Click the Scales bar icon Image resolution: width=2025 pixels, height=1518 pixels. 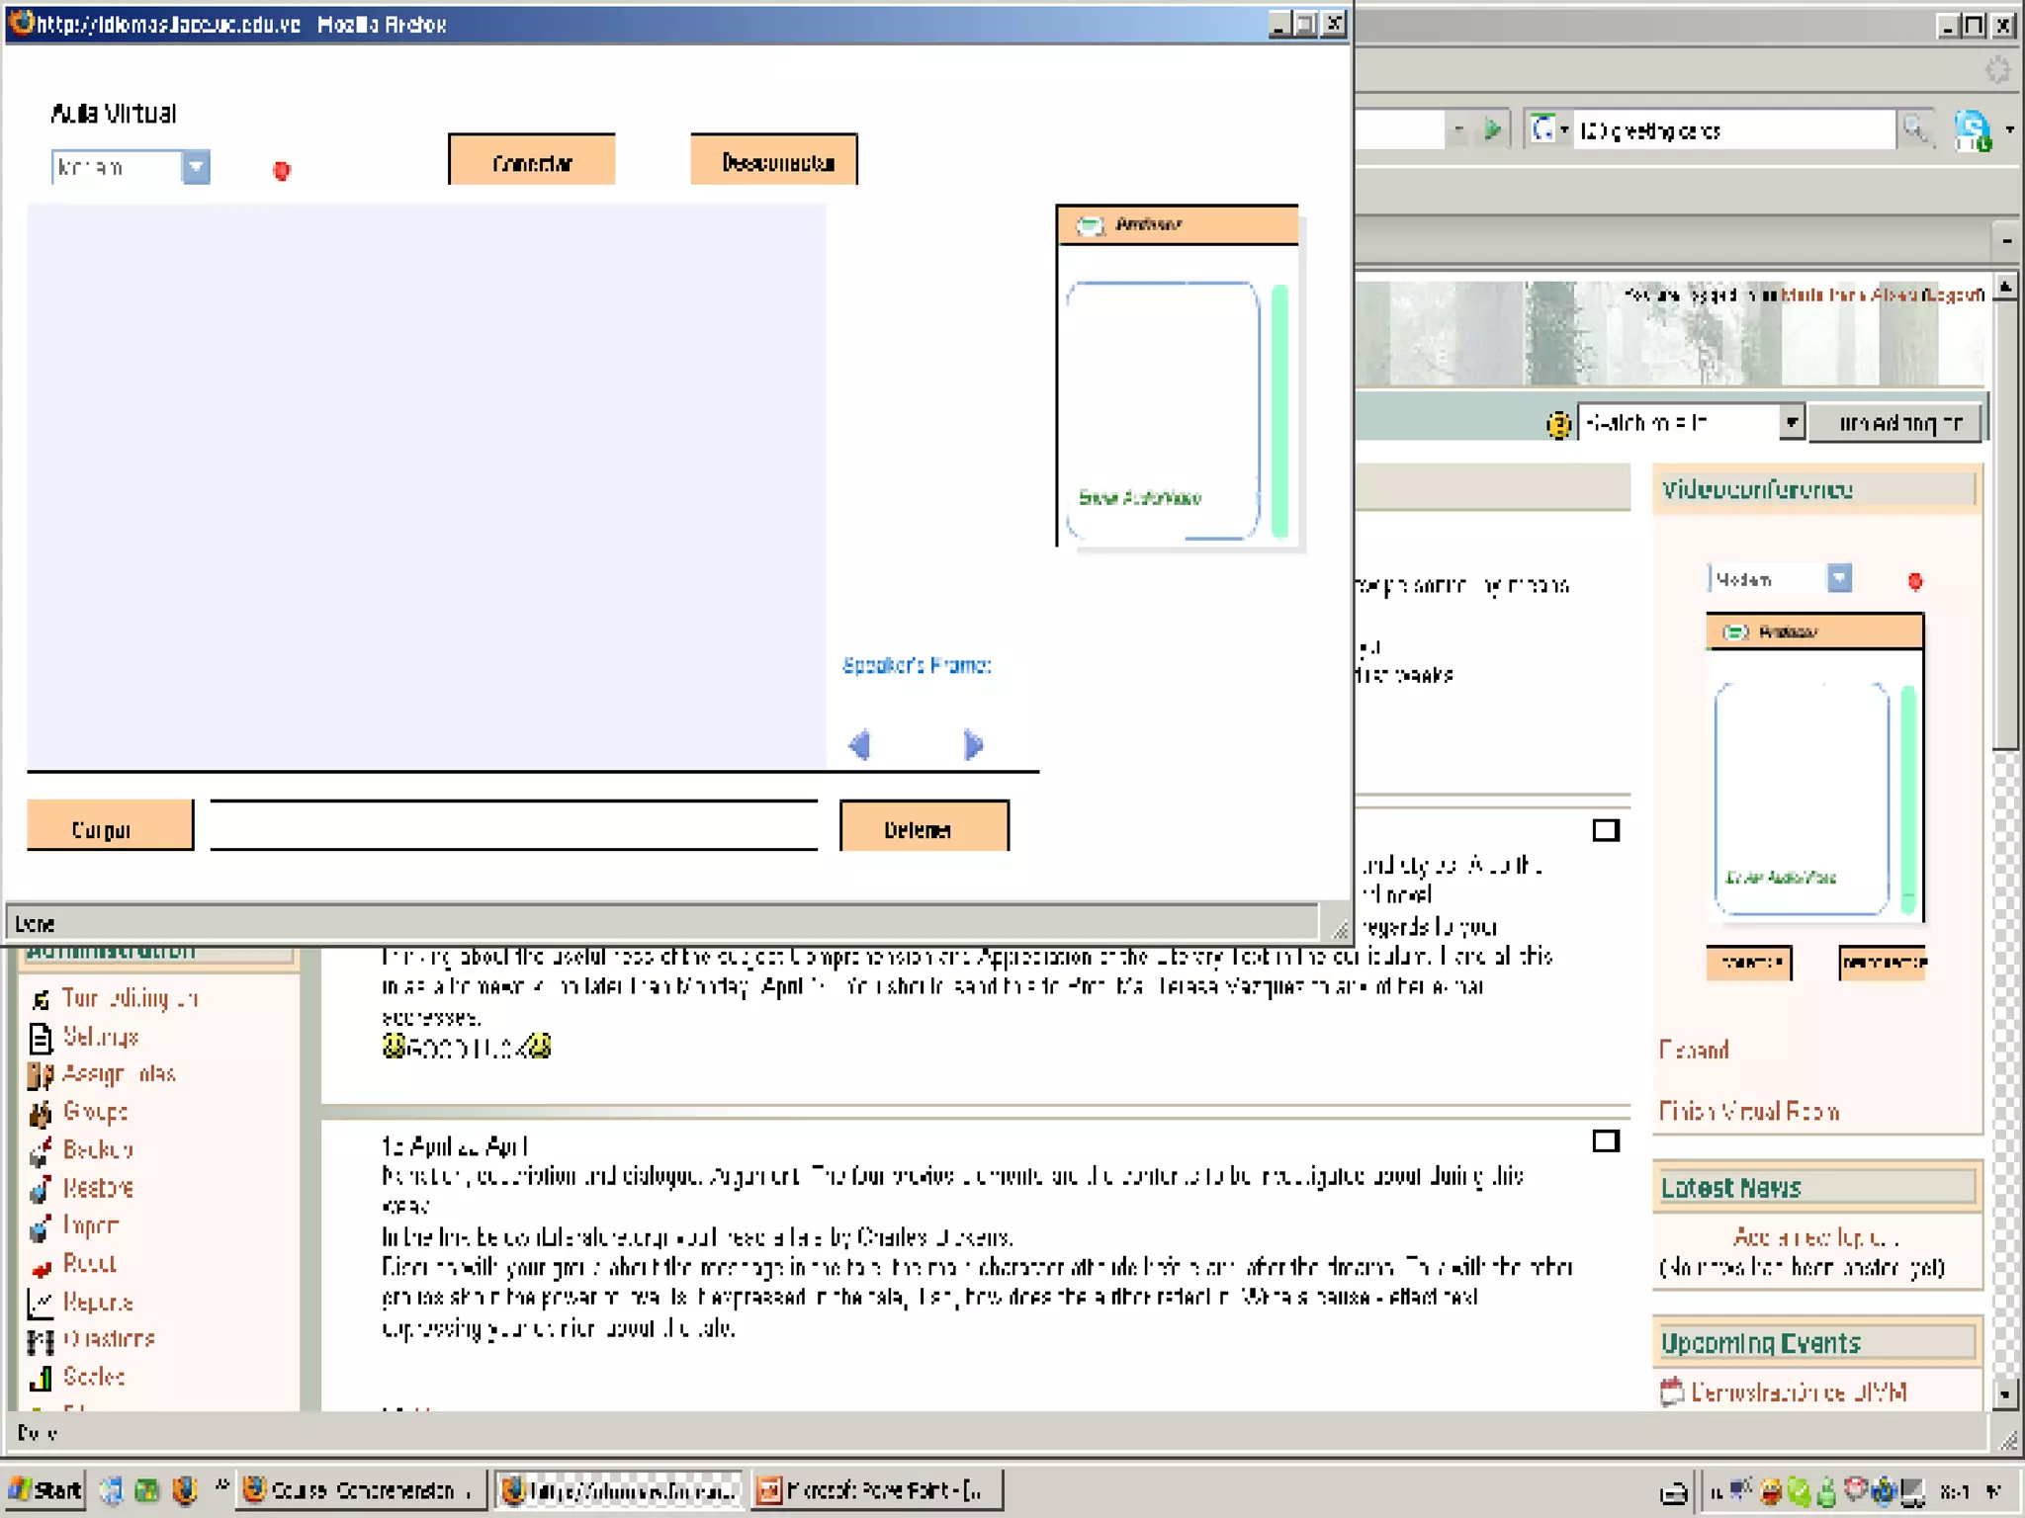[41, 1378]
